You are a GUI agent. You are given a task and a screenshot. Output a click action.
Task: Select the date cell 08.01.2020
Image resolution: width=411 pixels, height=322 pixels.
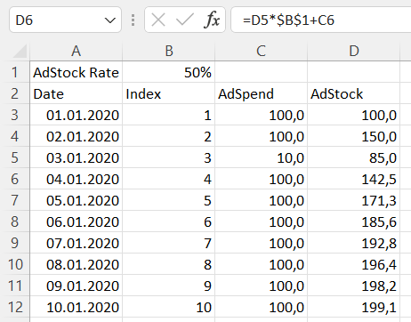point(77,264)
